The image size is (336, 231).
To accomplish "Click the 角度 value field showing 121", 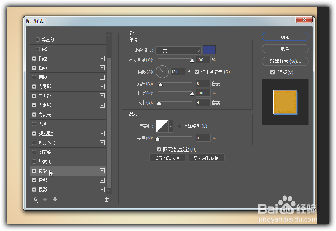I will click(x=177, y=72).
